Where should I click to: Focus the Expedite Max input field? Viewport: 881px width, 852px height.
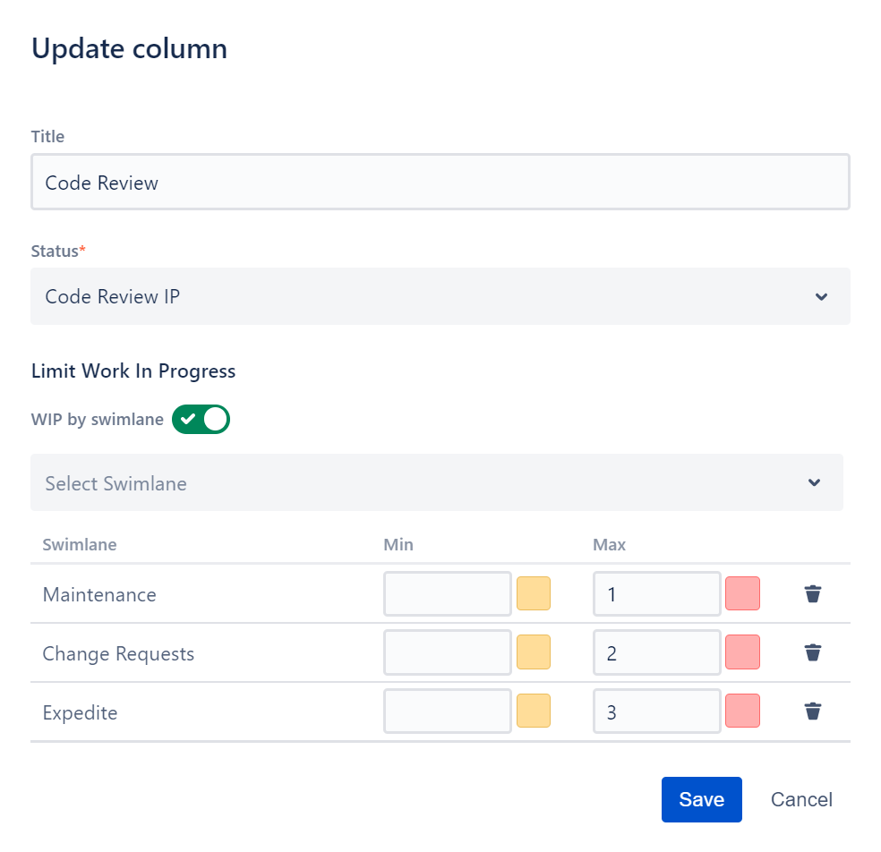tap(657, 711)
